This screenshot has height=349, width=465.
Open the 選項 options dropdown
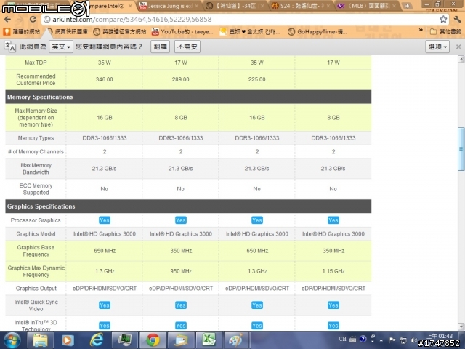tap(437, 47)
